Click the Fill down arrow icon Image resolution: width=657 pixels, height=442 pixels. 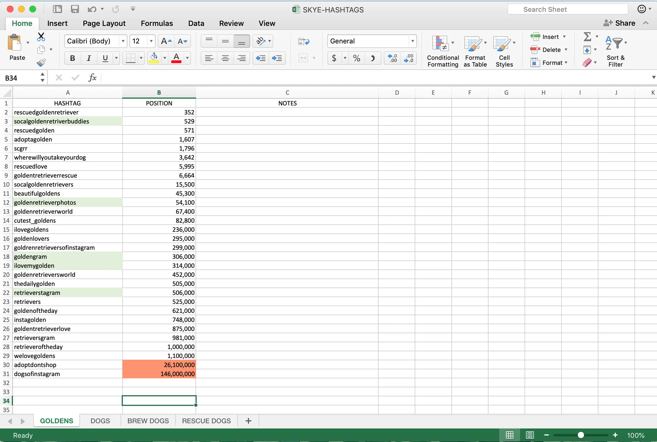(587, 50)
